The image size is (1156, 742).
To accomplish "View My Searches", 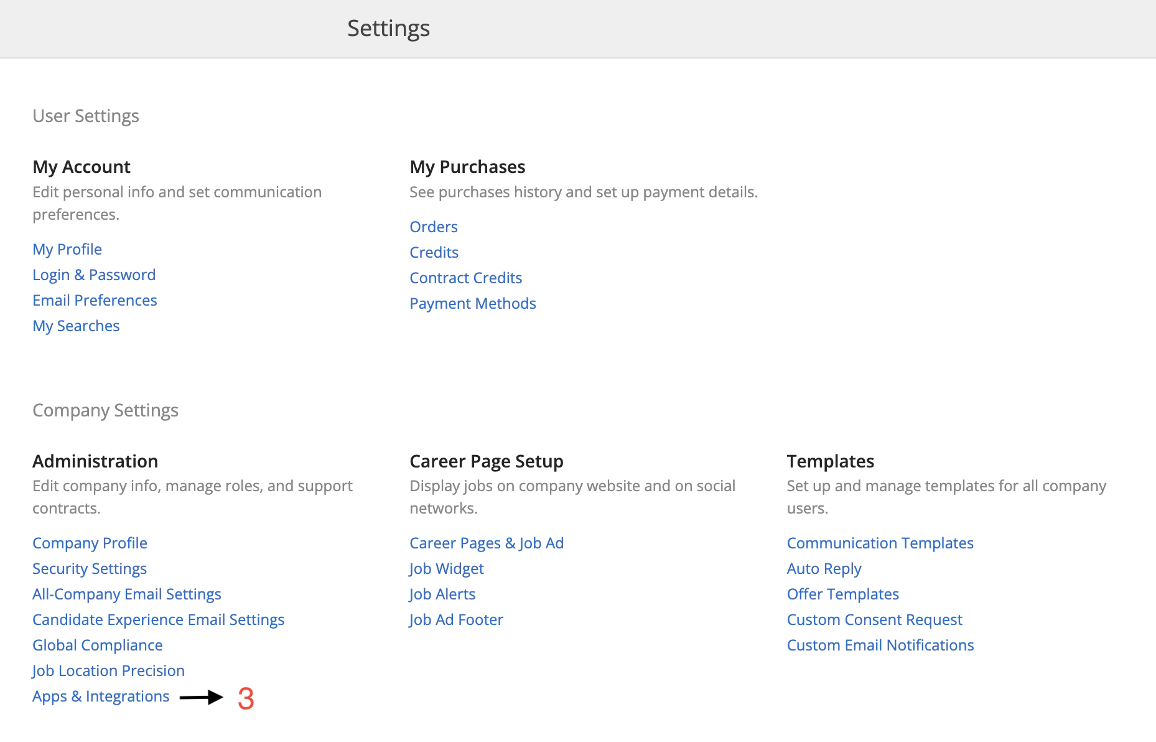I will (75, 326).
